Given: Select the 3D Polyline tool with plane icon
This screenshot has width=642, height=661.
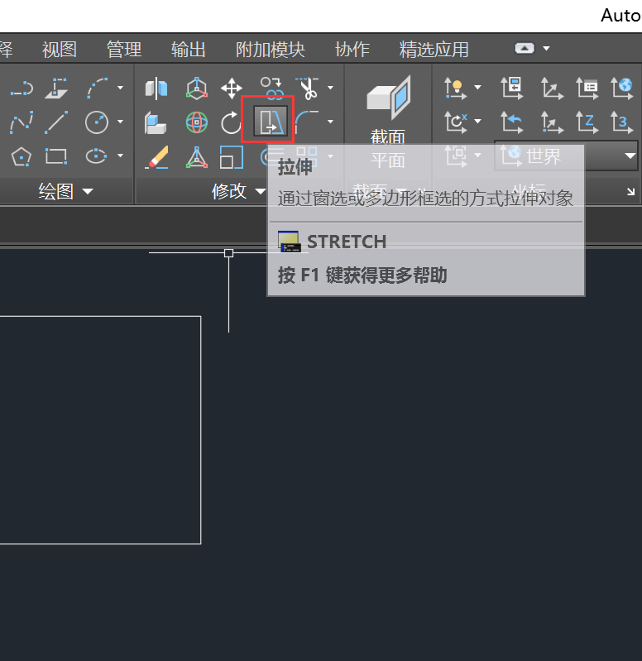Looking at the screenshot, I should [56, 89].
